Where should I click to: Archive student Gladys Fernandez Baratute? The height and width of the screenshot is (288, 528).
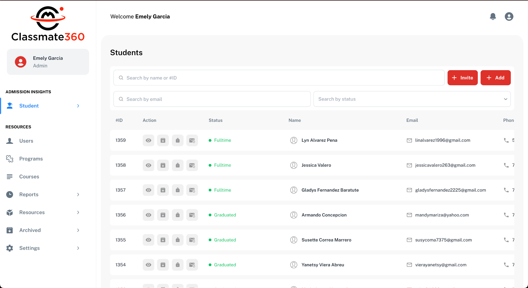click(x=163, y=190)
